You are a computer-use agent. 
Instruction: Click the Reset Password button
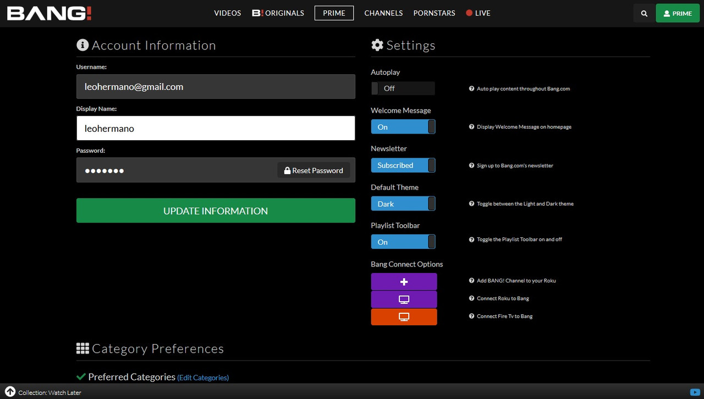click(x=313, y=170)
